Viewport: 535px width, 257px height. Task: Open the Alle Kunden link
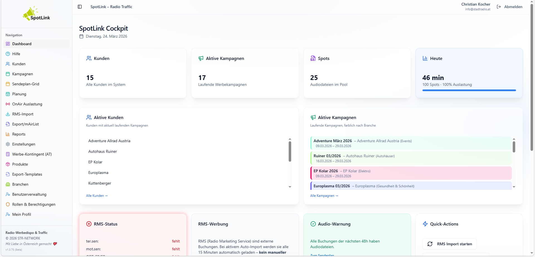click(97, 196)
